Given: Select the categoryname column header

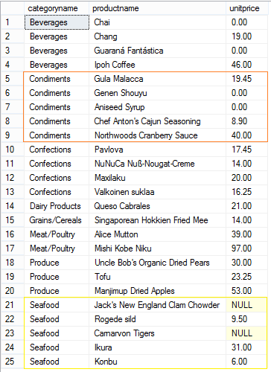Looking at the screenshot, I should tap(57, 8).
